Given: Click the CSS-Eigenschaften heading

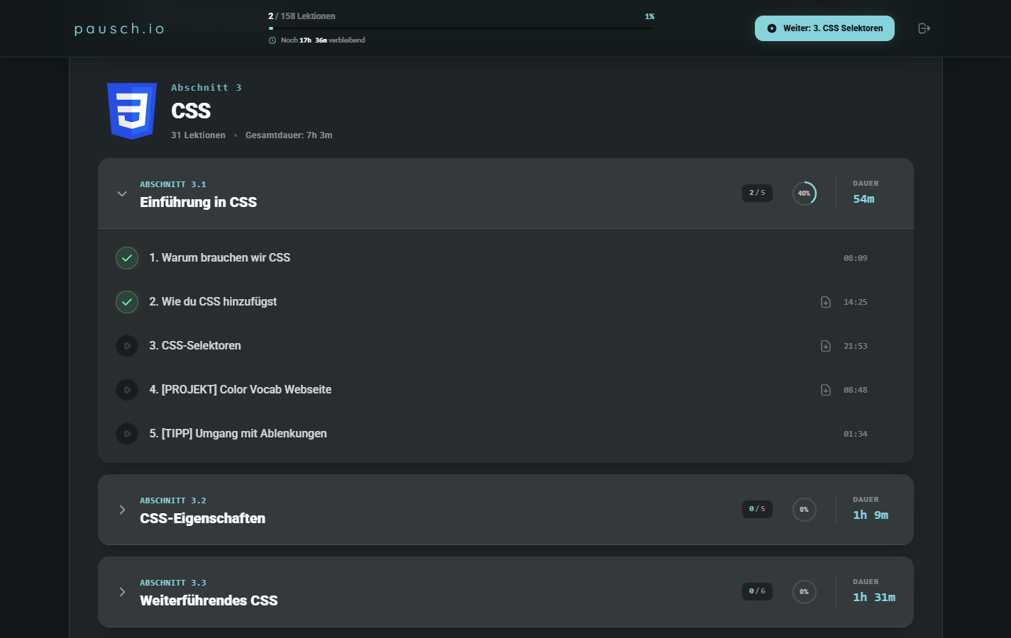Looking at the screenshot, I should pos(202,518).
